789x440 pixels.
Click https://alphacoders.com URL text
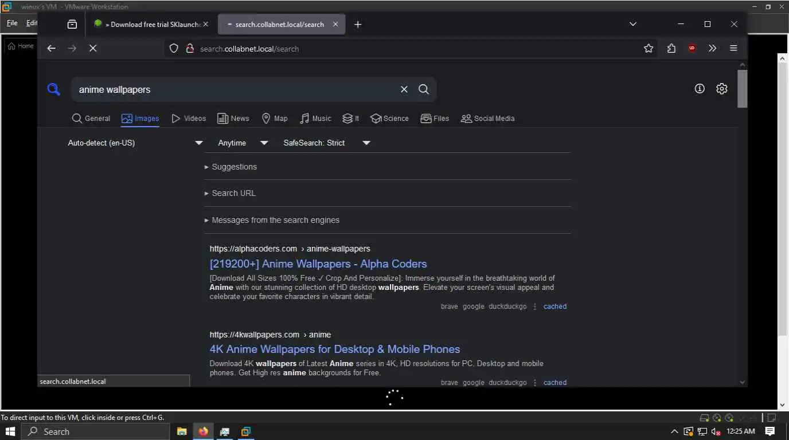pyautogui.click(x=253, y=249)
